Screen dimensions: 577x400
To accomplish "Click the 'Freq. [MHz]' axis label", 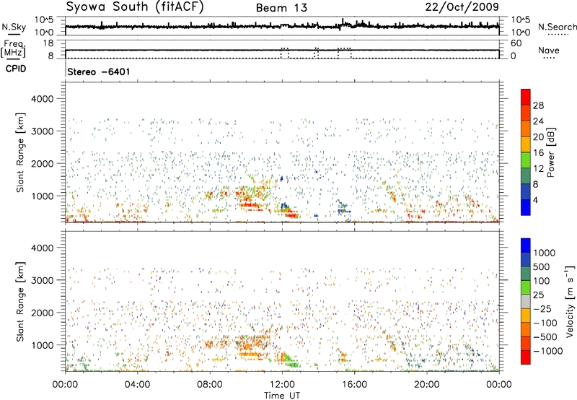I will [x=13, y=48].
